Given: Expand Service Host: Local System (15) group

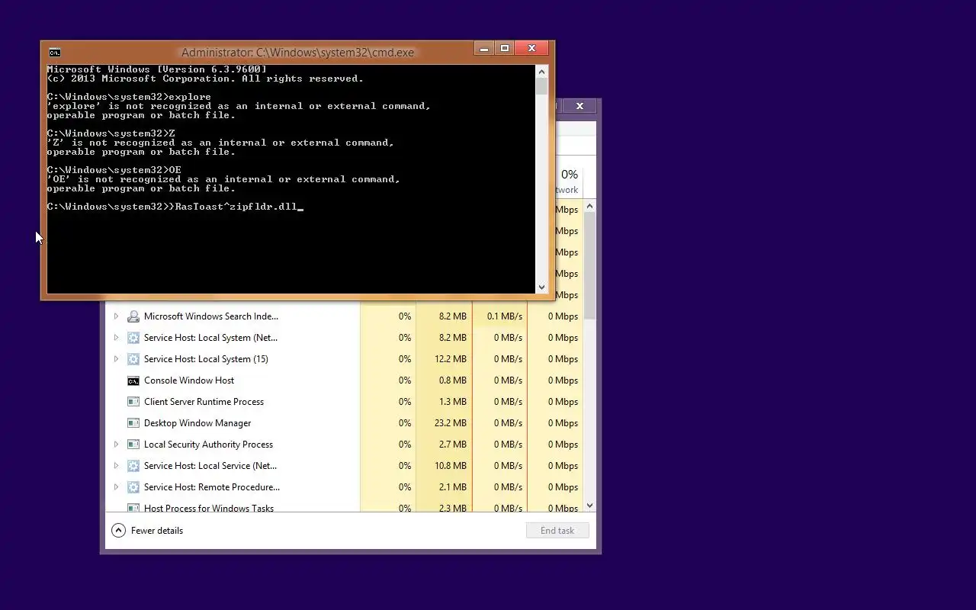Looking at the screenshot, I should tap(116, 359).
